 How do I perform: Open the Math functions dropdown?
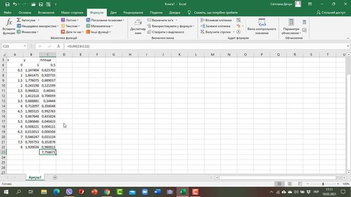point(99,26)
